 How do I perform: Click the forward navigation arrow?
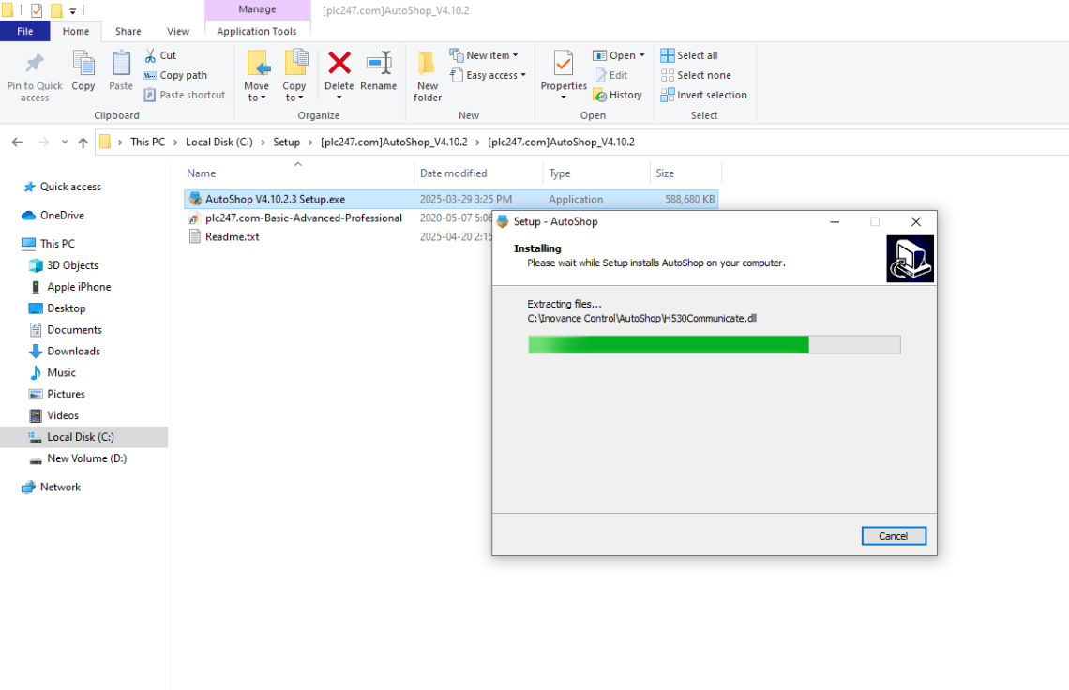[43, 142]
